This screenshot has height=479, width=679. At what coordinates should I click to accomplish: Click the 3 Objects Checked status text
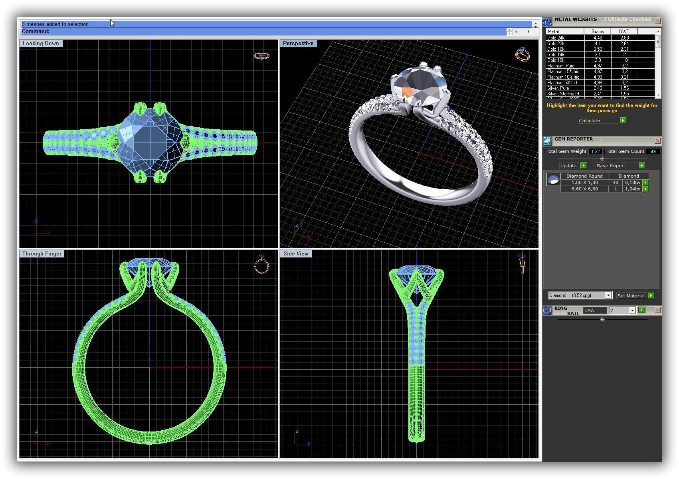[627, 19]
